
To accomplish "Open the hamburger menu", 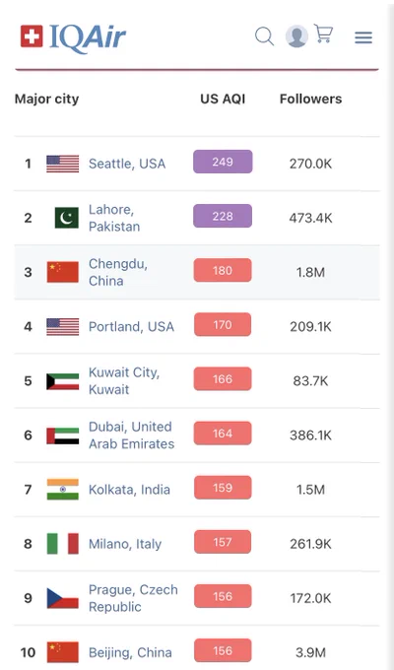I will click(x=363, y=37).
